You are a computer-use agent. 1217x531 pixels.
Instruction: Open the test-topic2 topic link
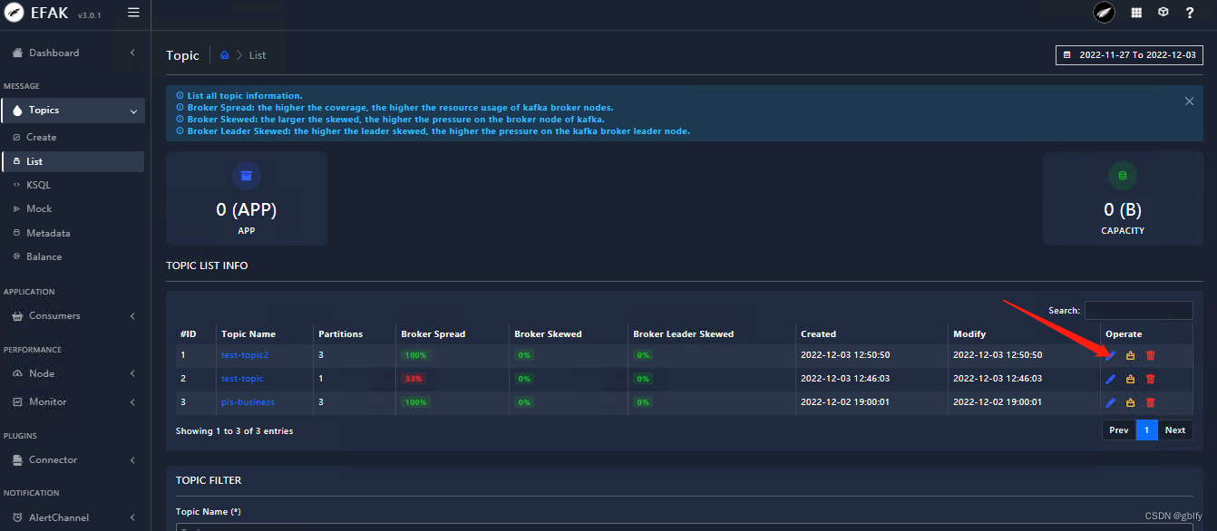(x=245, y=355)
